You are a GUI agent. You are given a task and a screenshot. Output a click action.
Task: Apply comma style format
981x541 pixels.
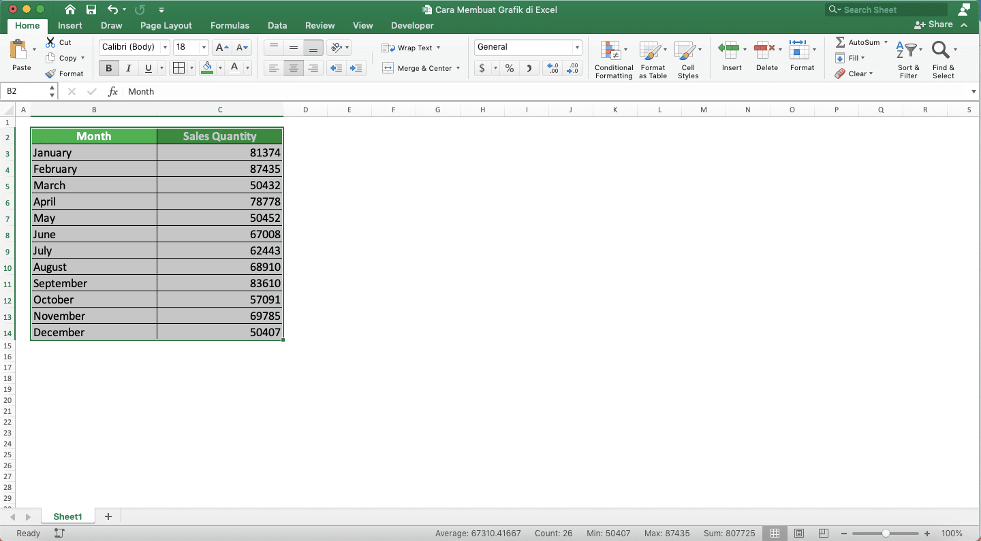click(529, 68)
